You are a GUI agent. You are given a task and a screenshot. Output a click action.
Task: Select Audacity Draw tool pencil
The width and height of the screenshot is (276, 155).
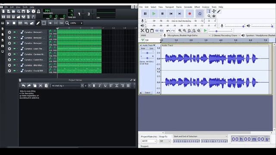pos(219,11)
